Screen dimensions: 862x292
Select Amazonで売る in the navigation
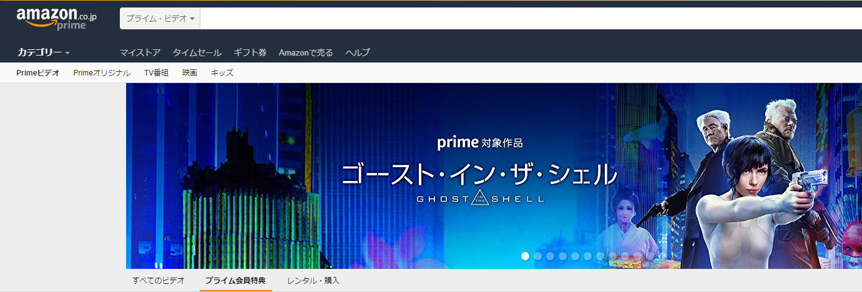pos(306,52)
